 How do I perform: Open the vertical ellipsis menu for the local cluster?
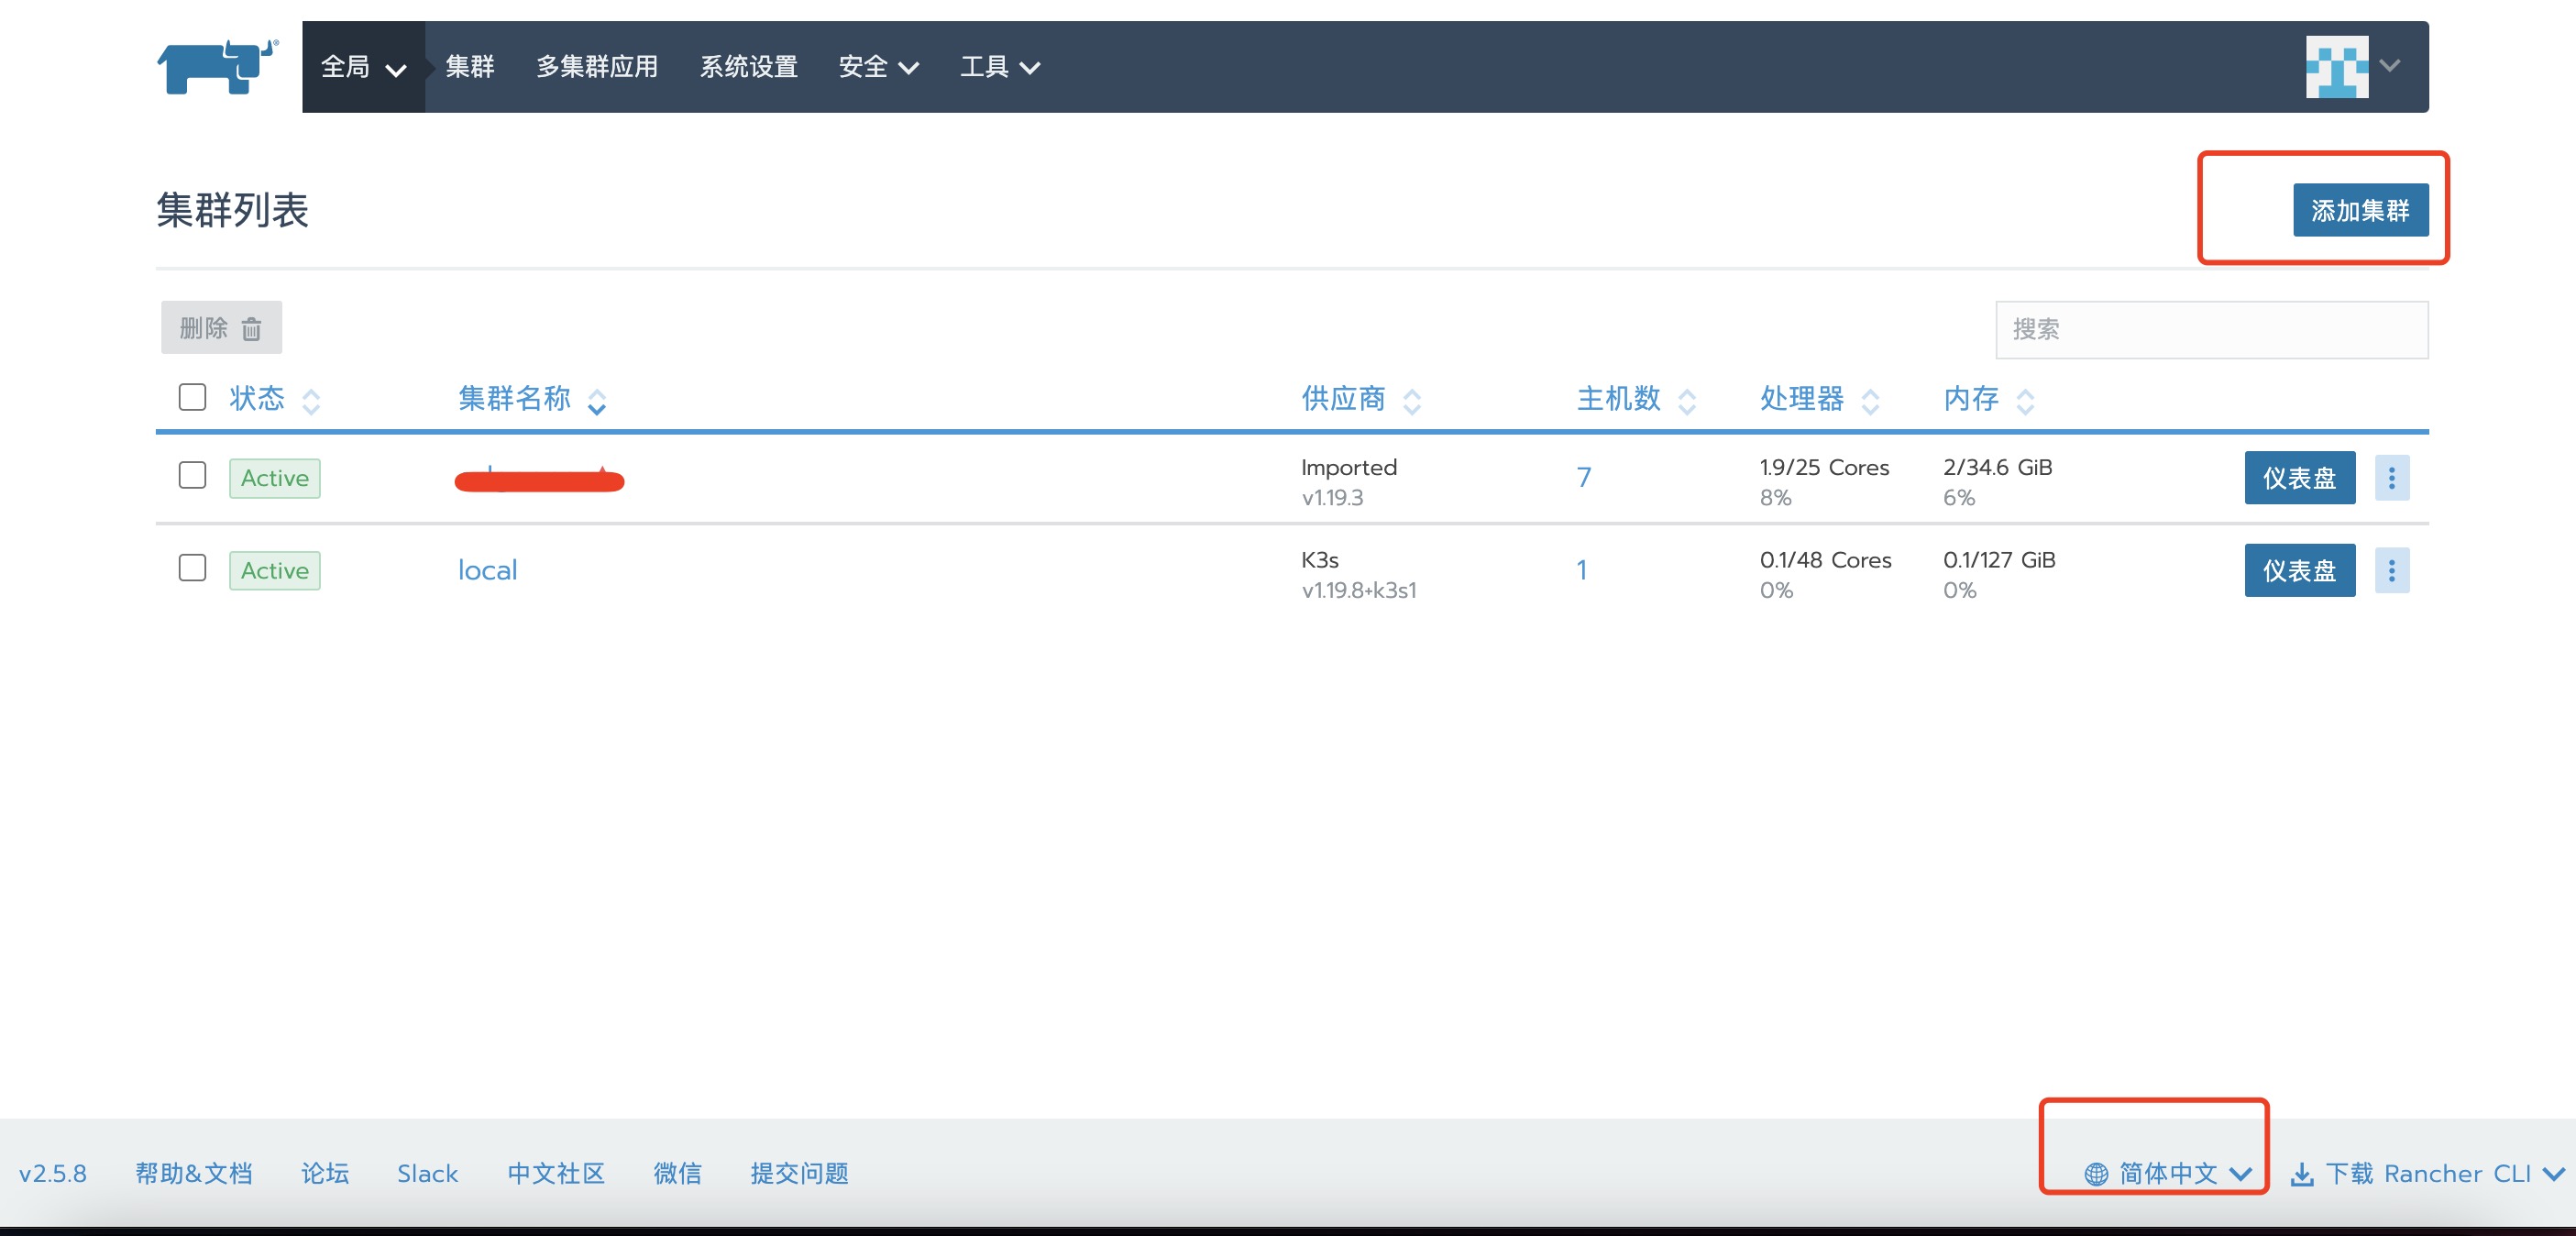coord(2392,570)
